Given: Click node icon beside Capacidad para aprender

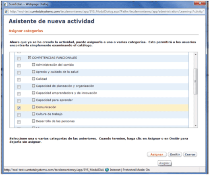Looking at the screenshot, I should point(33,100).
